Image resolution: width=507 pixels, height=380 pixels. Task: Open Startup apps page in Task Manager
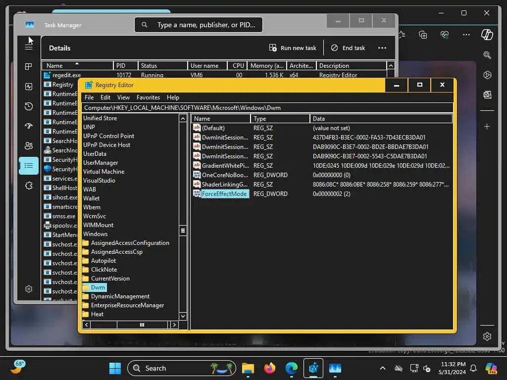28,126
